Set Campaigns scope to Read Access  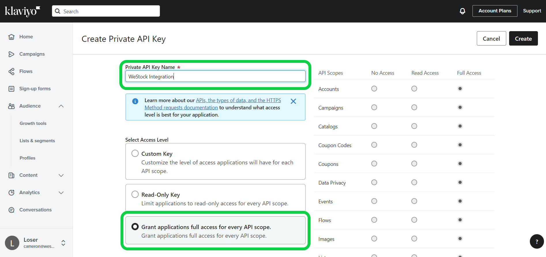414,107
